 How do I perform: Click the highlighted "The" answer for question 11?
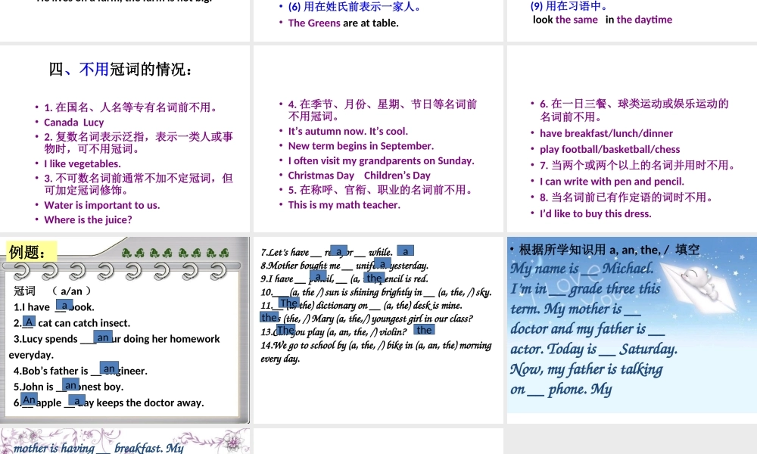(x=288, y=303)
